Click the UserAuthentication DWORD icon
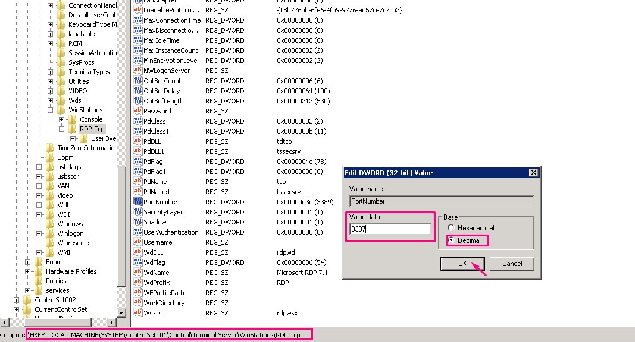635x342 pixels. click(x=137, y=232)
